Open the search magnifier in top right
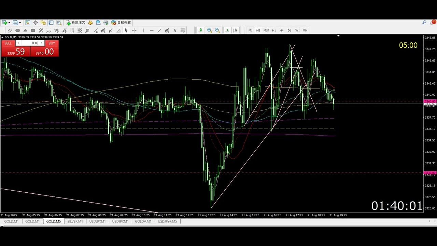Image resolution: width=437 pixels, height=246 pixels. pos(424,23)
